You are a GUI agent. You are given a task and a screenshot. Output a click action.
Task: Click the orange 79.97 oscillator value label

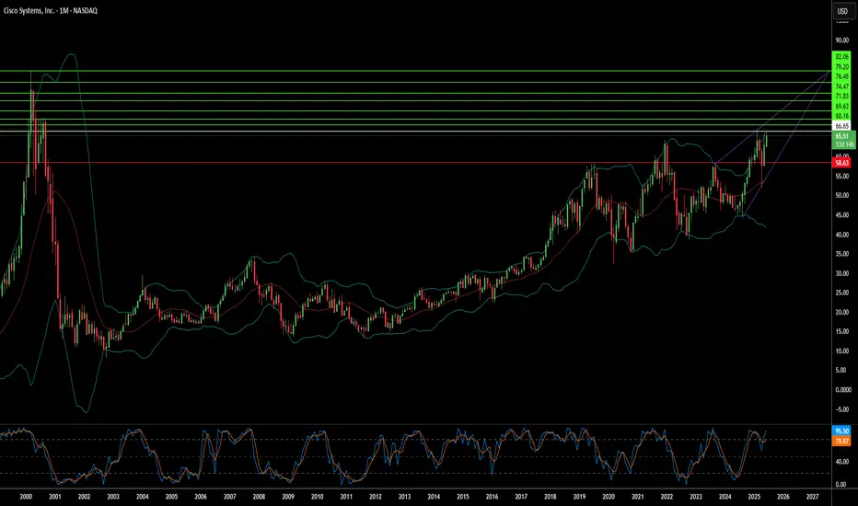(x=841, y=442)
